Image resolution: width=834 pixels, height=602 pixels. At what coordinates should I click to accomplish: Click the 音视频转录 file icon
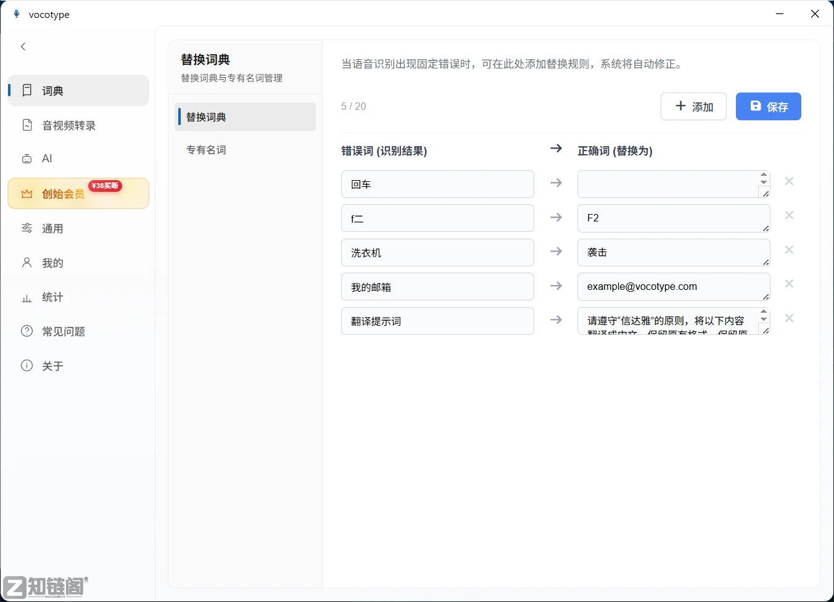coord(27,125)
